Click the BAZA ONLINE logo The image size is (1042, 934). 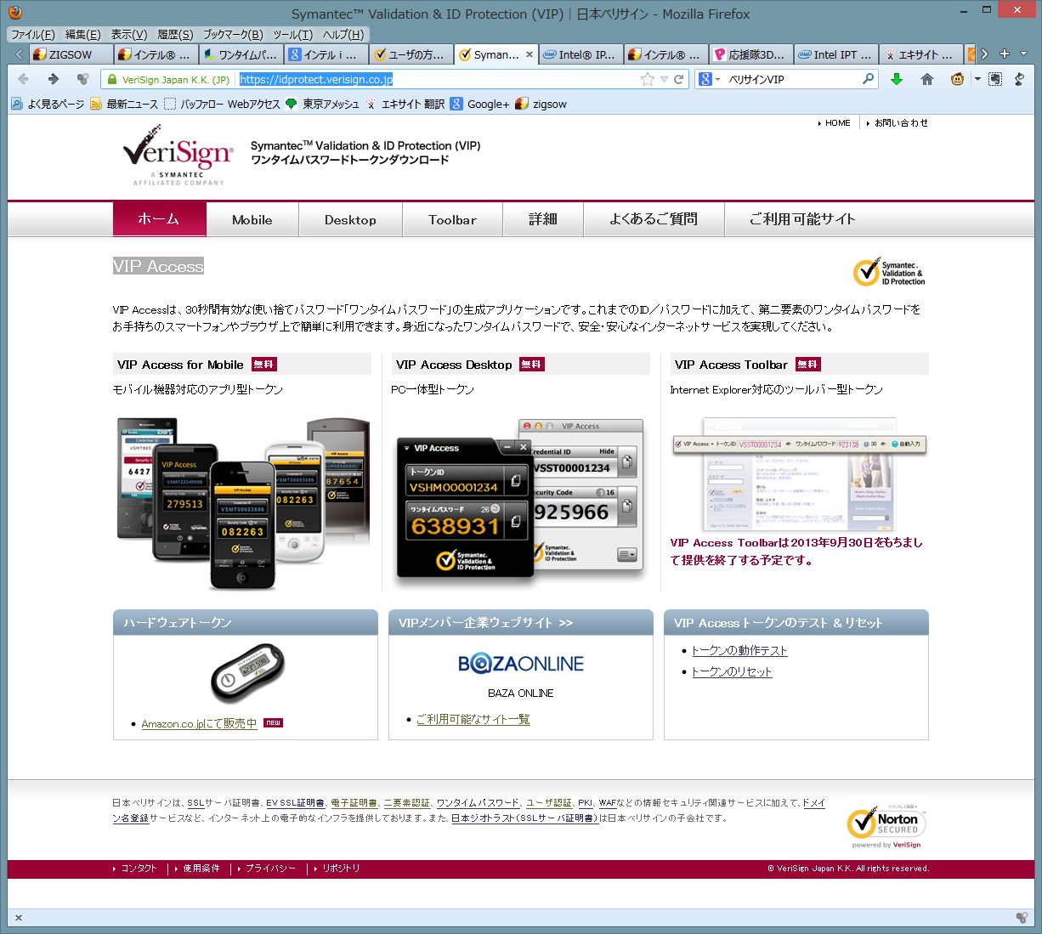coord(521,664)
